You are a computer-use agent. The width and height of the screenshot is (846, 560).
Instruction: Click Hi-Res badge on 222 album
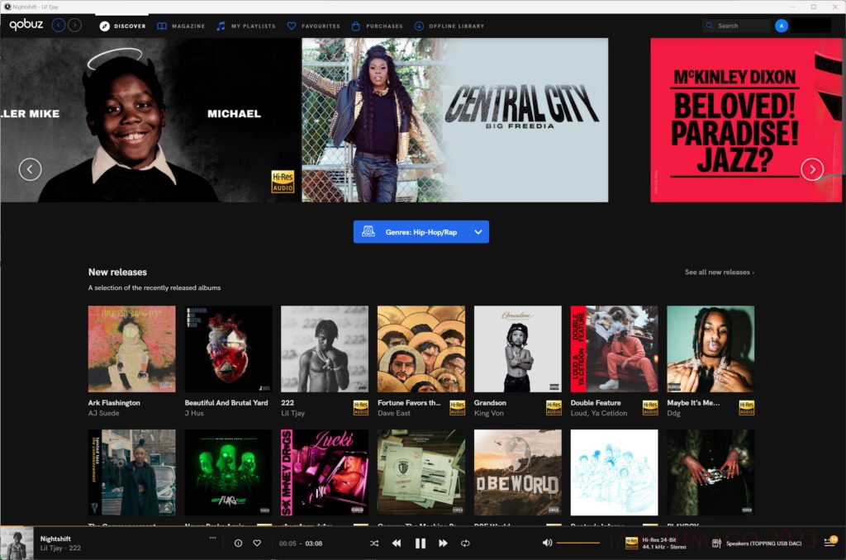360,408
